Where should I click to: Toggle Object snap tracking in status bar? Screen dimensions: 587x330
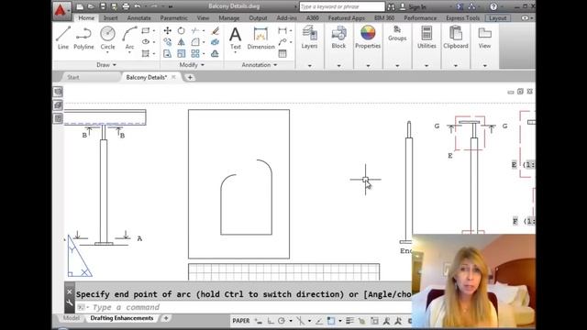(319, 321)
